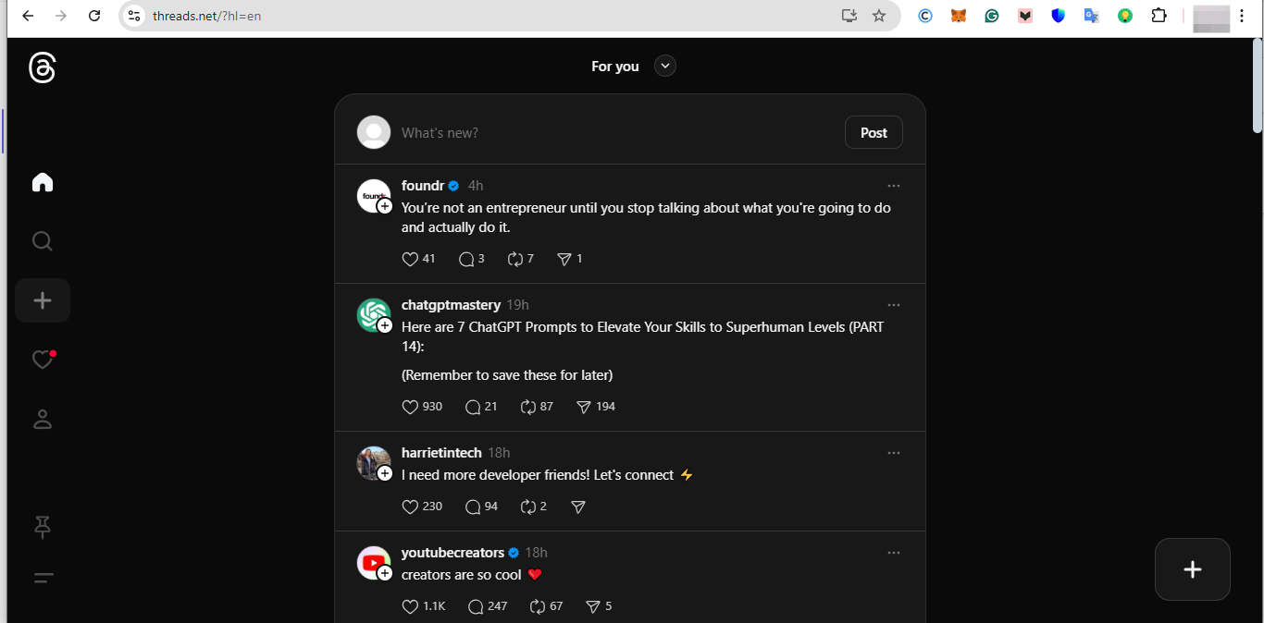The width and height of the screenshot is (1264, 623).
Task: Select the Pinned columns icon in sidebar
Action: coord(42,527)
